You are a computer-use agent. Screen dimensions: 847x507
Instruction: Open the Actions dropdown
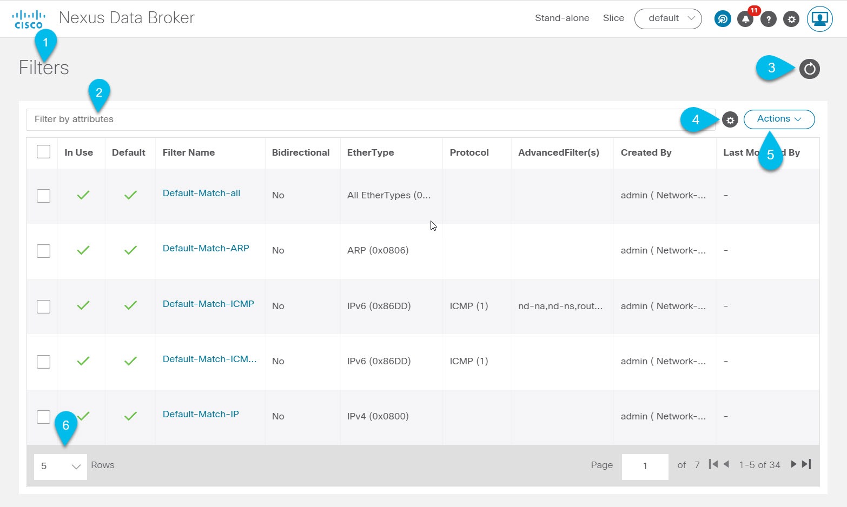779,119
